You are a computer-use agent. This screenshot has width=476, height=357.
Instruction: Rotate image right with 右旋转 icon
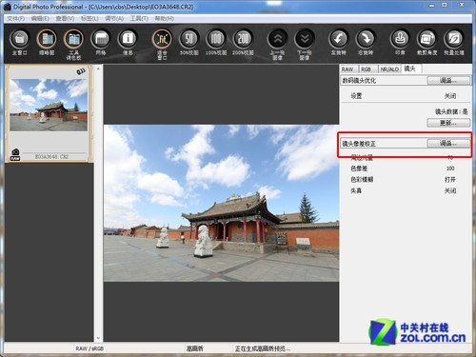click(x=366, y=39)
